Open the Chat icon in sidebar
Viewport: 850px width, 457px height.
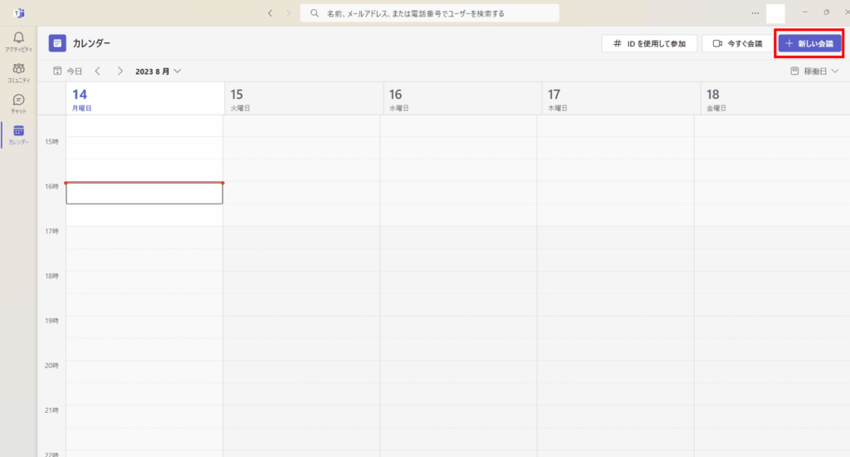18,104
